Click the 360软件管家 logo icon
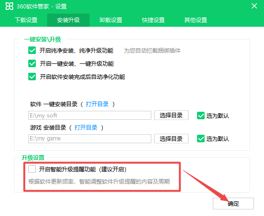 coord(9,6)
